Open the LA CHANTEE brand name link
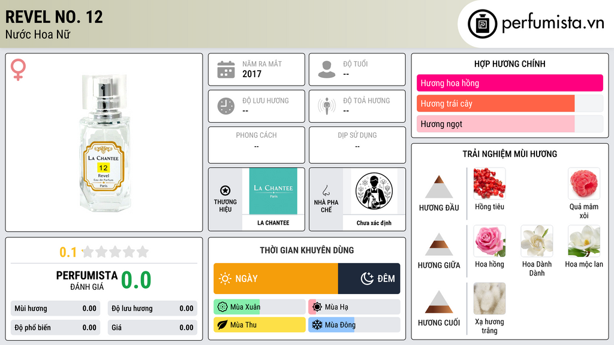 273,223
